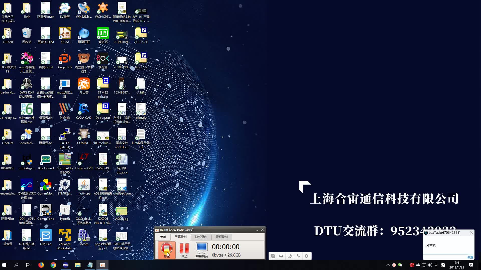
Task: Open IME toolbar settings gear
Action: pyautogui.click(x=307, y=256)
